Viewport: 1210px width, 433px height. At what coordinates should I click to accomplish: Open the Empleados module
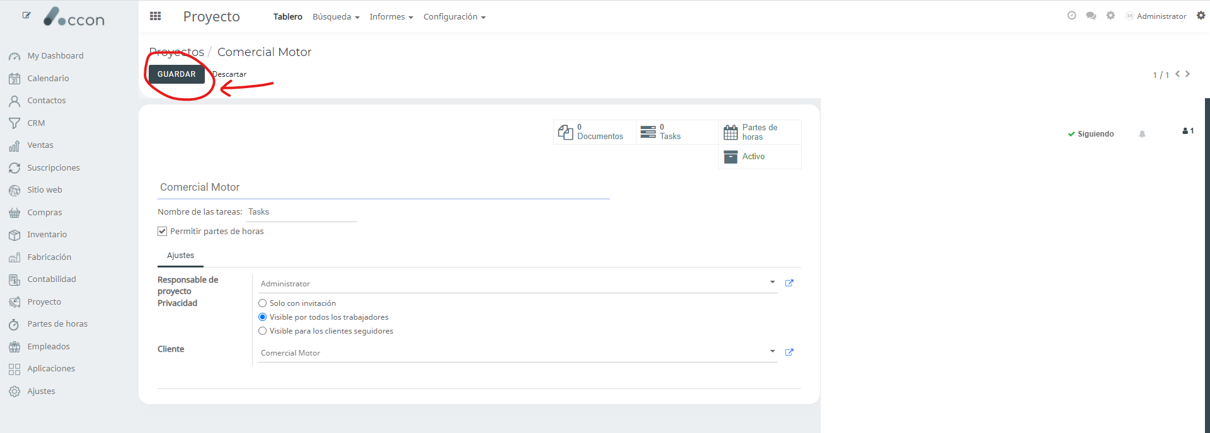(49, 347)
